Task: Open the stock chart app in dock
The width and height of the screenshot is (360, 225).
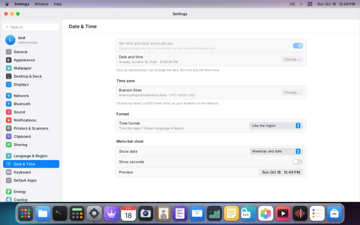Action: click(x=214, y=213)
